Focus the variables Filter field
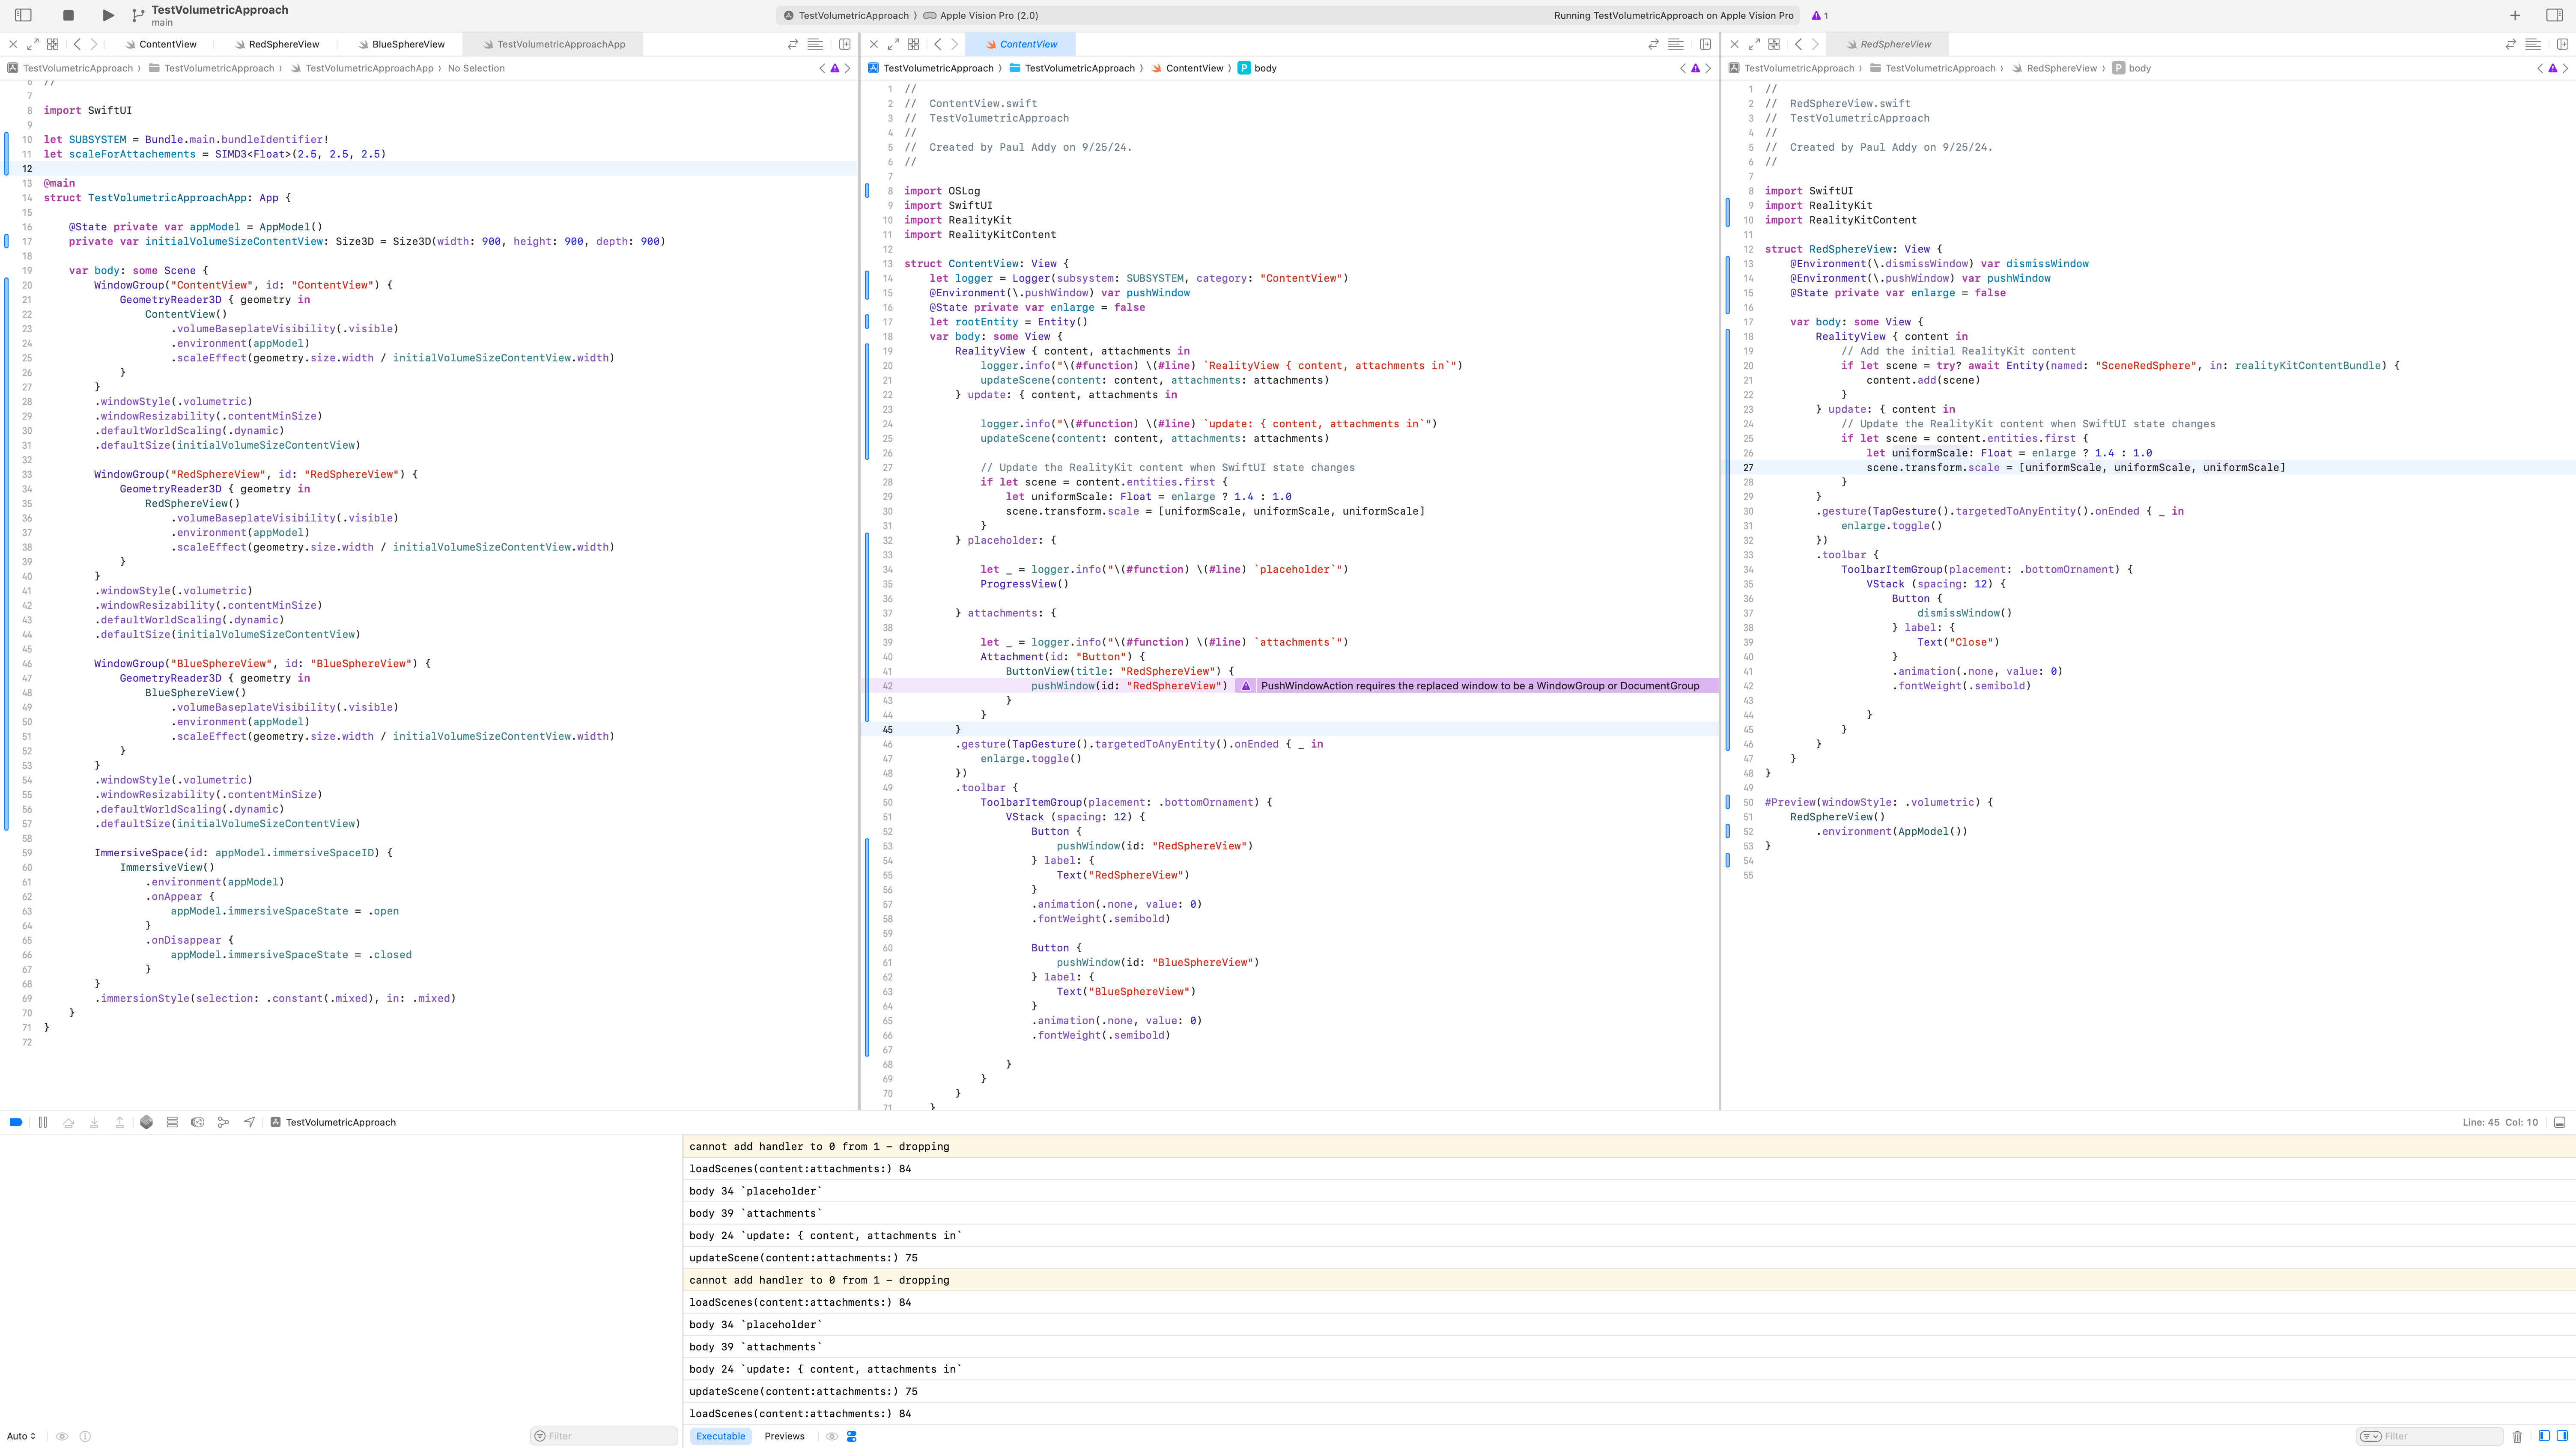The image size is (2576, 1448). (604, 1436)
